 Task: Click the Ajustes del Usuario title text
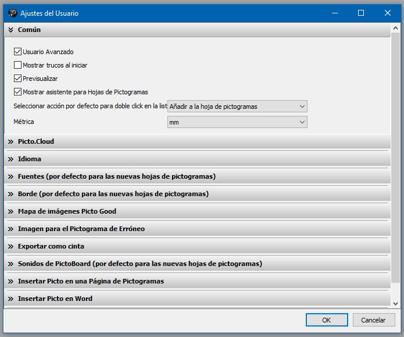(x=49, y=13)
